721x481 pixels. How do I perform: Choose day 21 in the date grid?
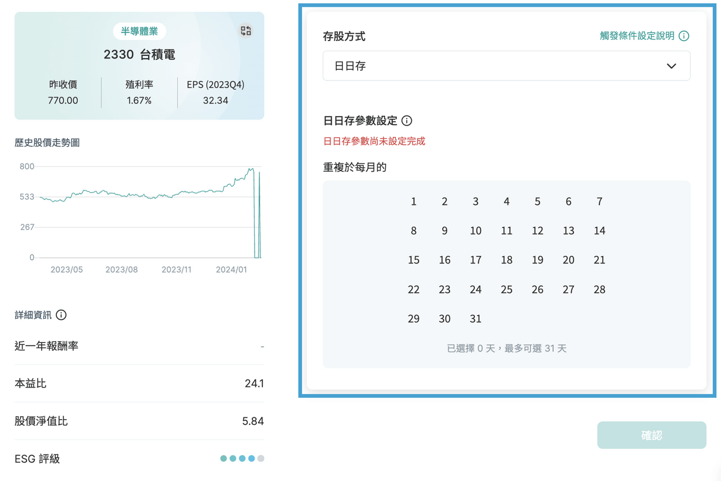pos(600,260)
